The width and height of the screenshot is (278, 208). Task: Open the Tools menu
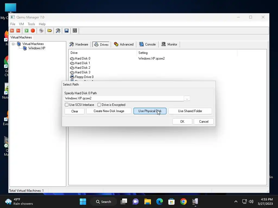click(31, 24)
